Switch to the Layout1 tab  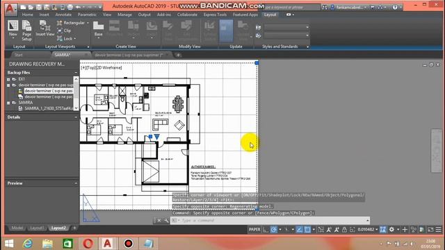tap(37, 228)
